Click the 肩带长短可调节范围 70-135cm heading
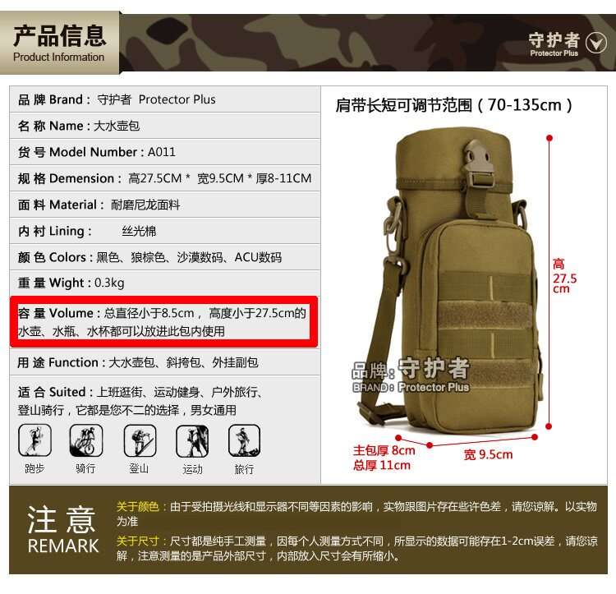Image resolution: width=616 pixels, height=594 pixels. tap(453, 105)
